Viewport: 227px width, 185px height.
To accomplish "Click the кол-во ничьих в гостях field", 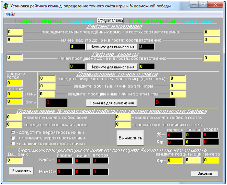I will (123, 125).
